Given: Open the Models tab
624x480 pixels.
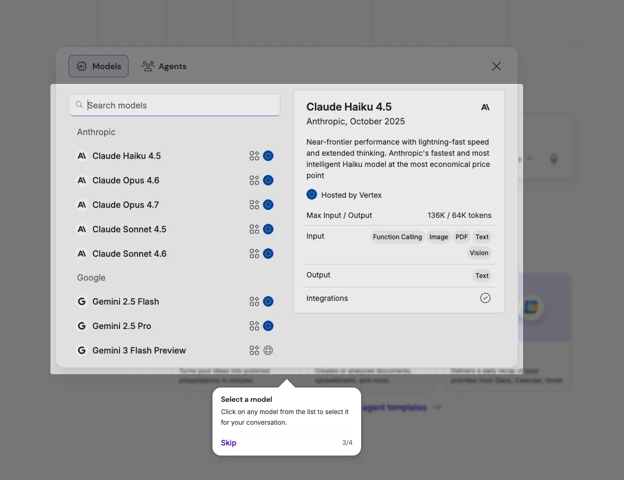Looking at the screenshot, I should 98,66.
